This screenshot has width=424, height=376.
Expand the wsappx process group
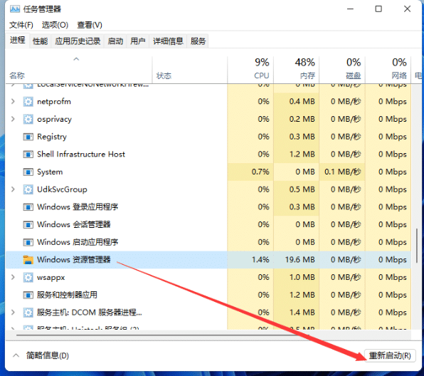click(x=13, y=278)
